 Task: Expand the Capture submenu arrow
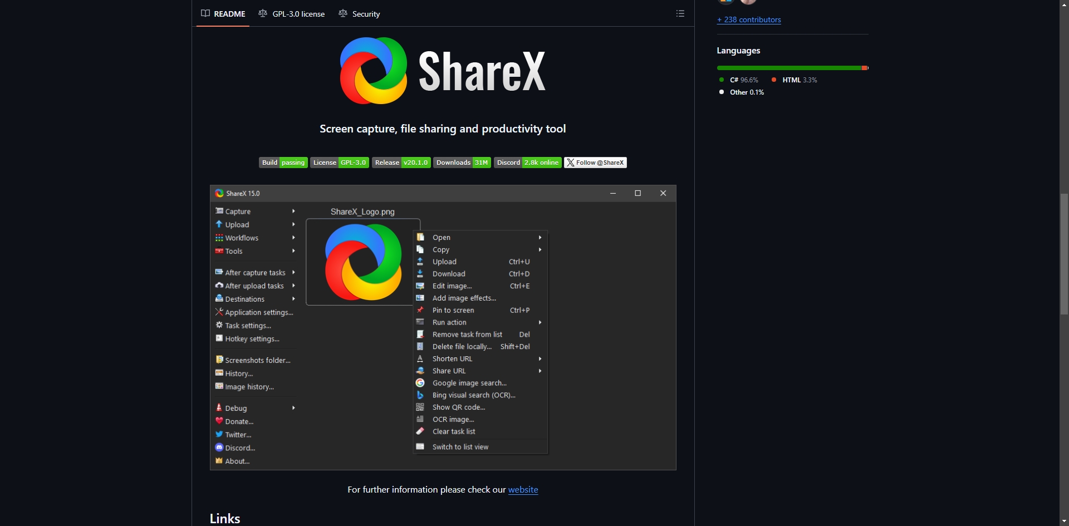[x=293, y=211]
